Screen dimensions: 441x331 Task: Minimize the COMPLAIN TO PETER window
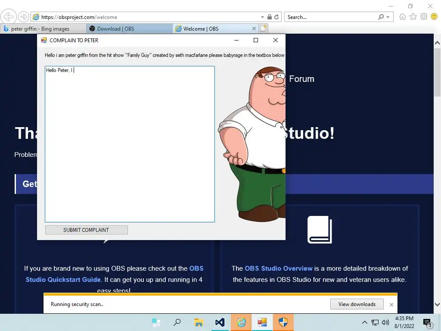pyautogui.click(x=236, y=40)
